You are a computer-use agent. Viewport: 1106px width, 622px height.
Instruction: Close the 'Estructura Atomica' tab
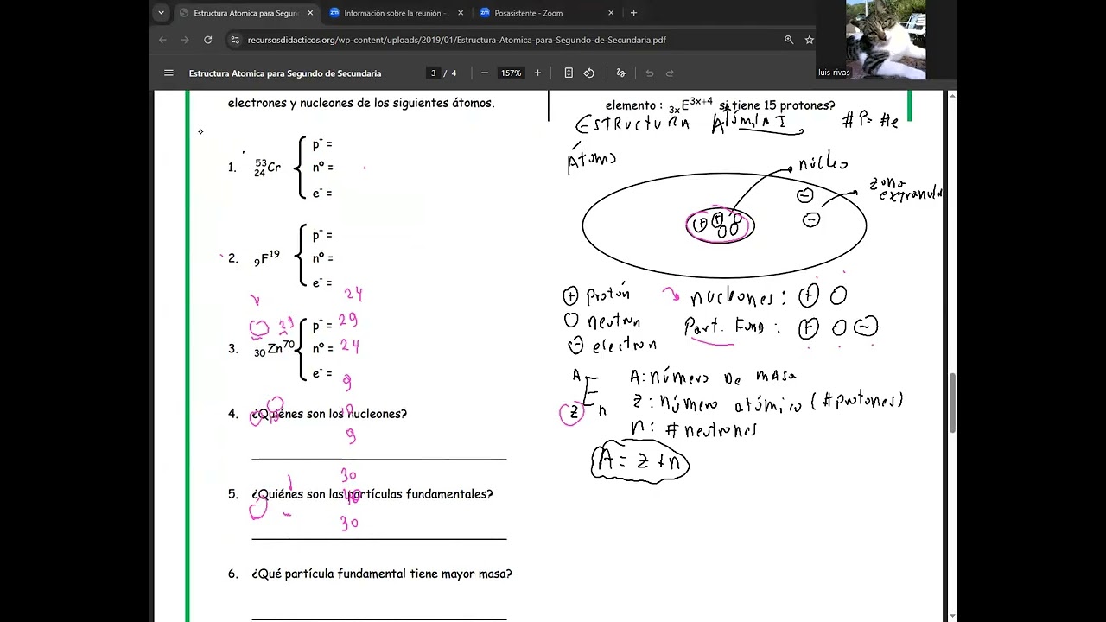(309, 13)
